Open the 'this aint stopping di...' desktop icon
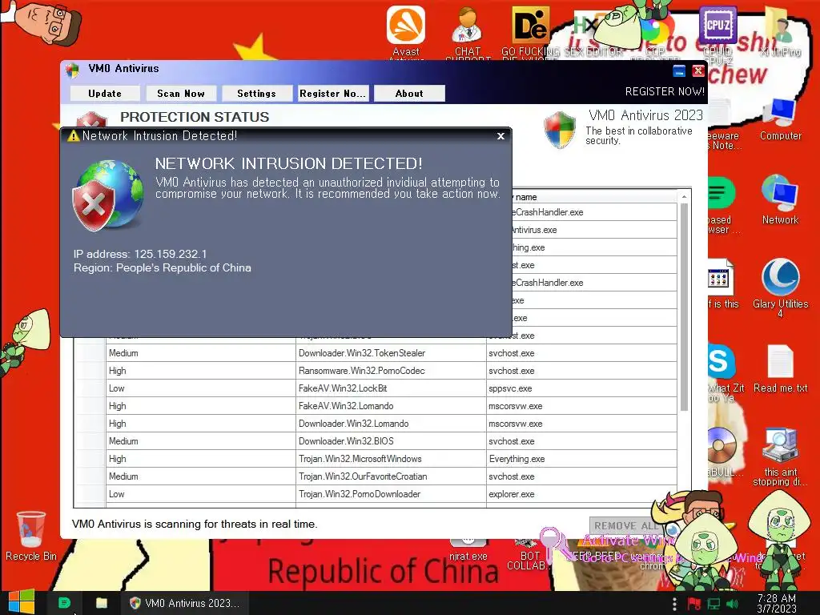 (x=780, y=456)
